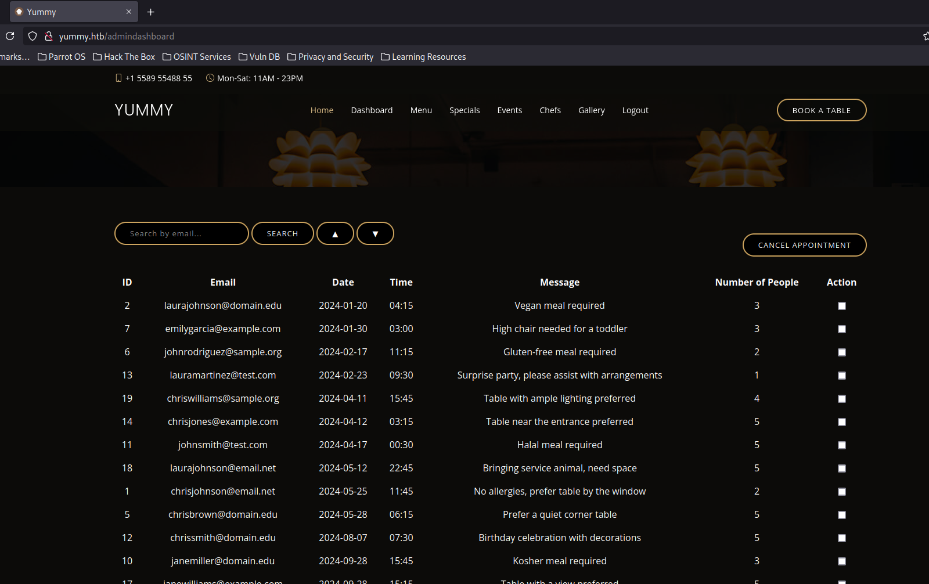Open Privacy and Security bookmarks folder
Viewport: 929px width, 584px height.
(x=330, y=57)
